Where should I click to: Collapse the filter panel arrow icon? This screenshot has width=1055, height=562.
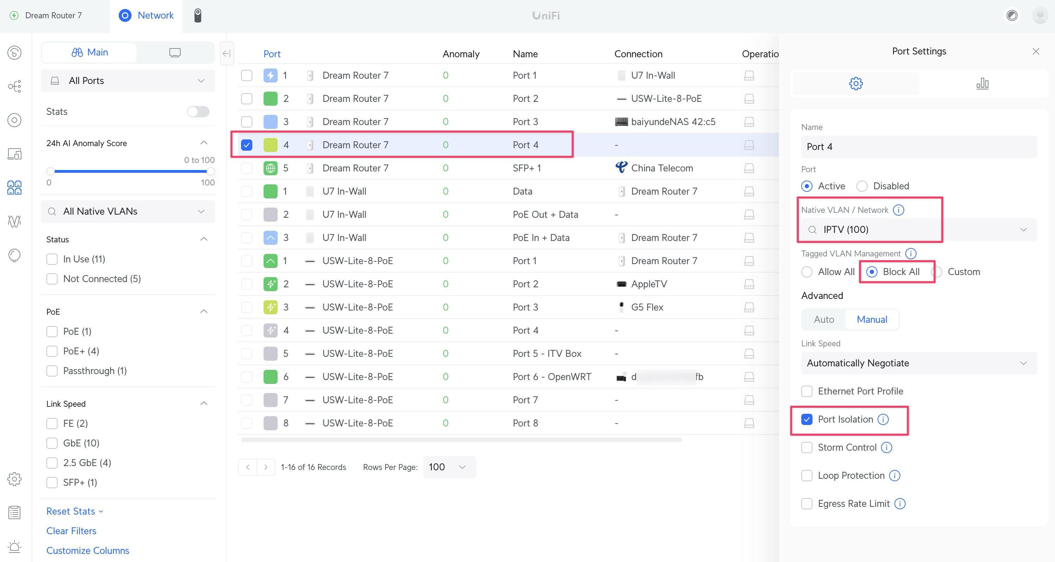pos(226,53)
